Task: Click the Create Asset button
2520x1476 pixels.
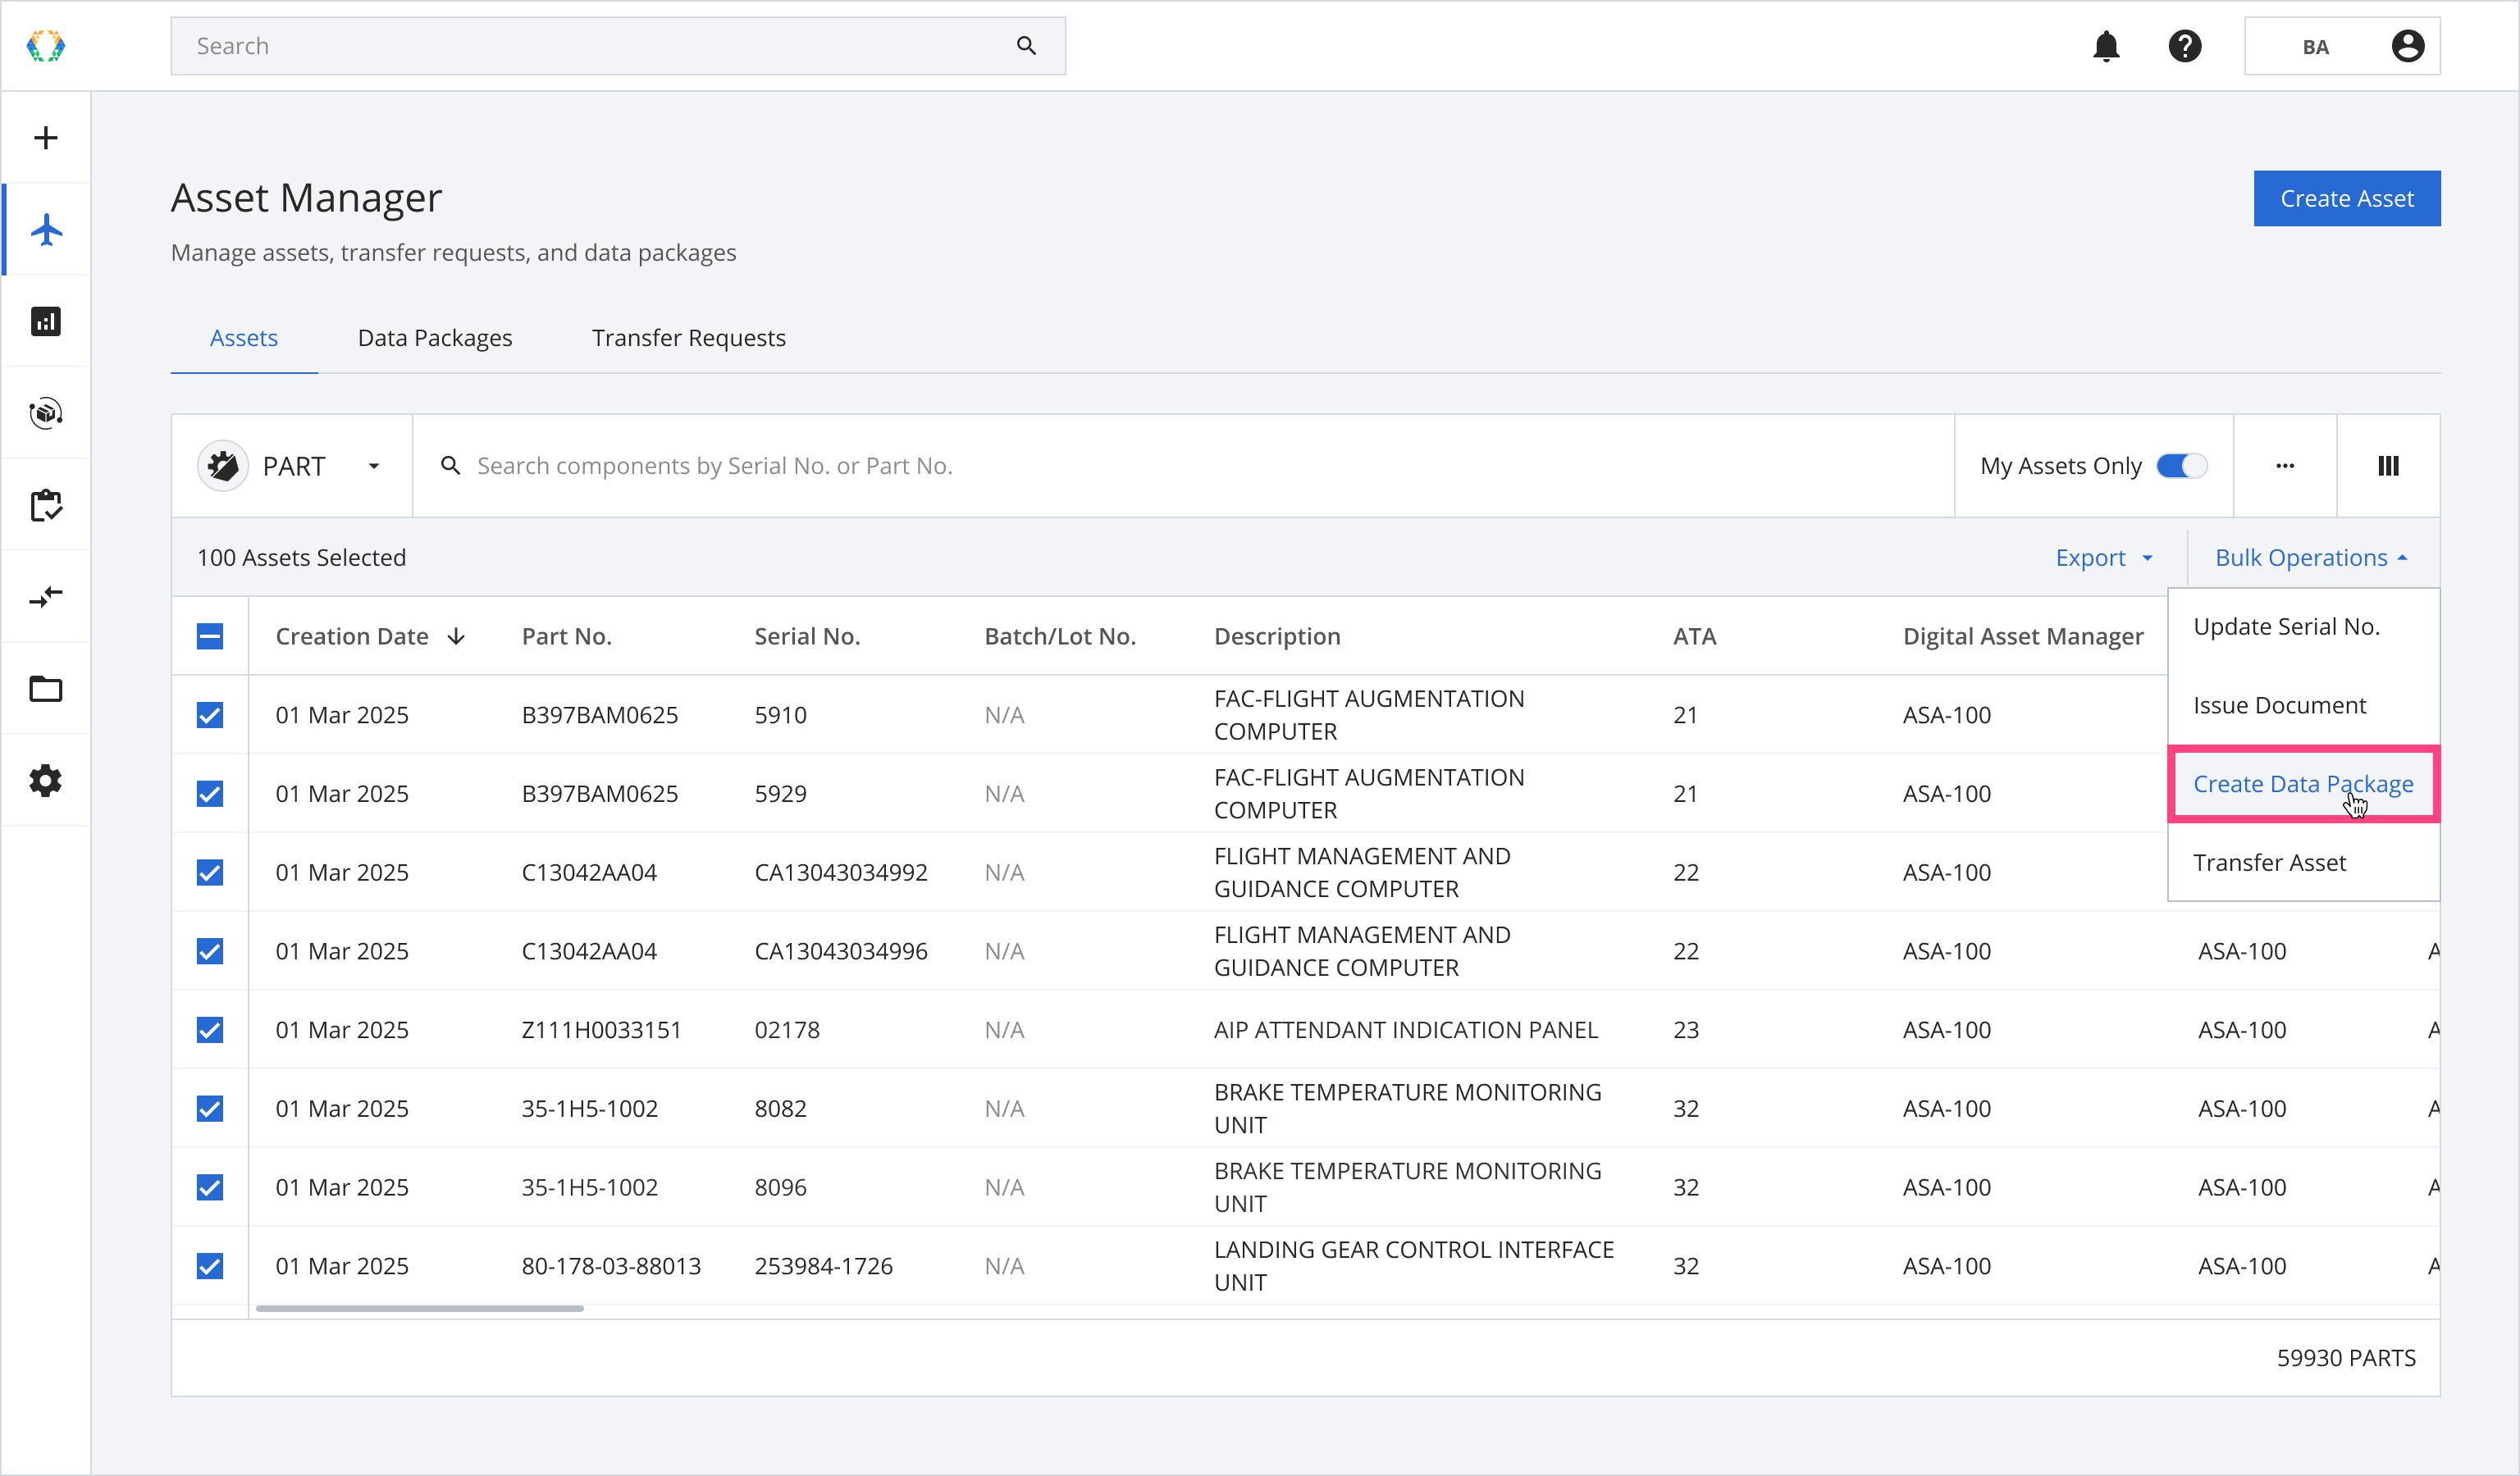Action: point(2346,199)
